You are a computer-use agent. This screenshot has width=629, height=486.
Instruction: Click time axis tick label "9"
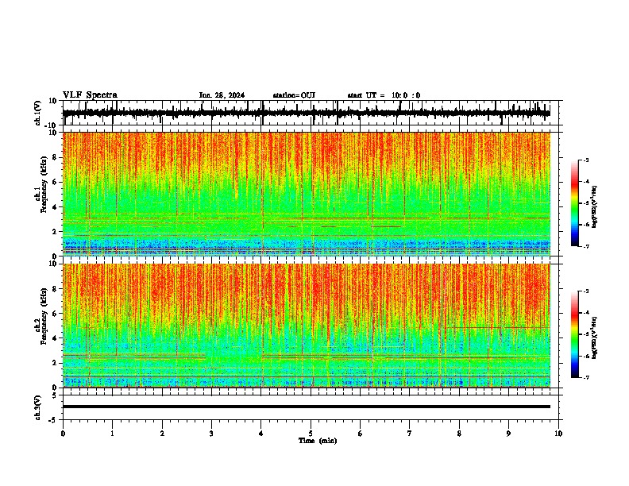(x=508, y=434)
